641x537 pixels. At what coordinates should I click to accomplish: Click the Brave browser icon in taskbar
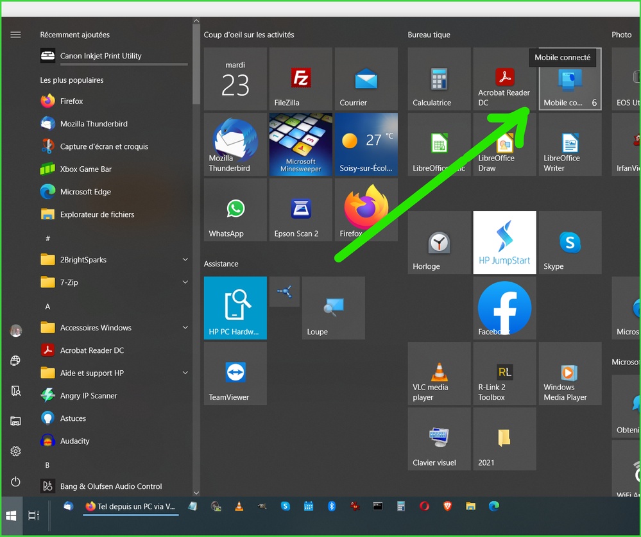tap(447, 506)
